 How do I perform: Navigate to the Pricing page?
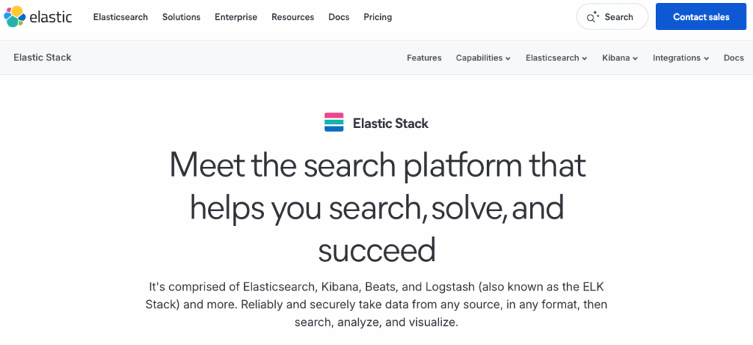pyautogui.click(x=378, y=17)
